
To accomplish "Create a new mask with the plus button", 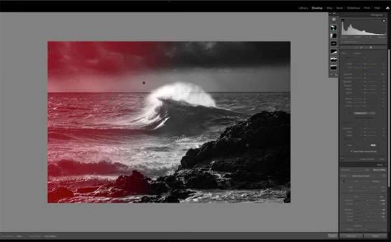I will [x=334, y=20].
